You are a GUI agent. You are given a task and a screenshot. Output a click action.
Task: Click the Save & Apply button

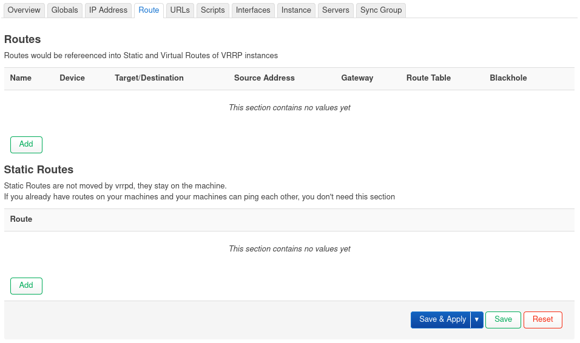442,319
